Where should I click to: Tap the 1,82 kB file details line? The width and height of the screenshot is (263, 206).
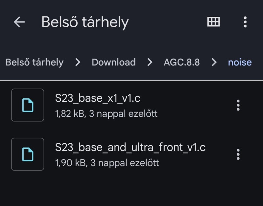click(106, 114)
